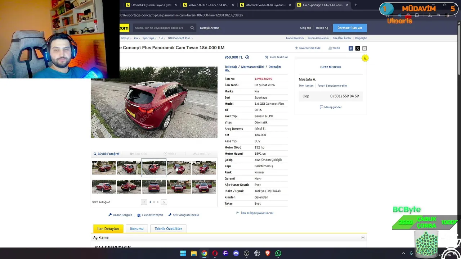Open price history clock icon next to 960.000 TL
Image resolution: width=461 pixels, height=259 pixels.
[247, 57]
